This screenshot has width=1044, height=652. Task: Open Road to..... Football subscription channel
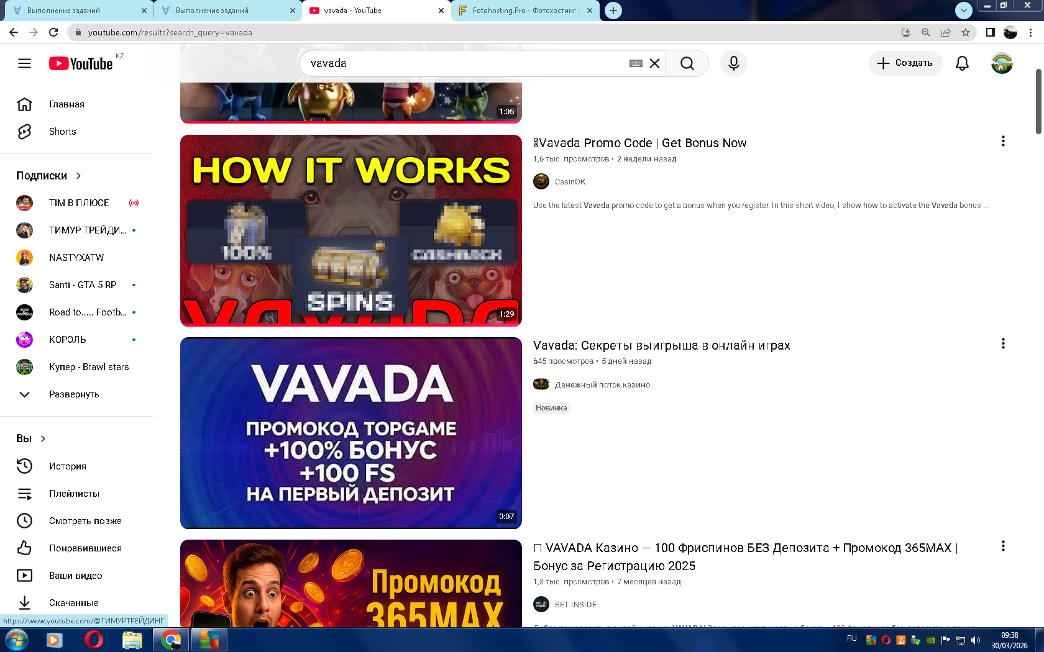click(76, 312)
